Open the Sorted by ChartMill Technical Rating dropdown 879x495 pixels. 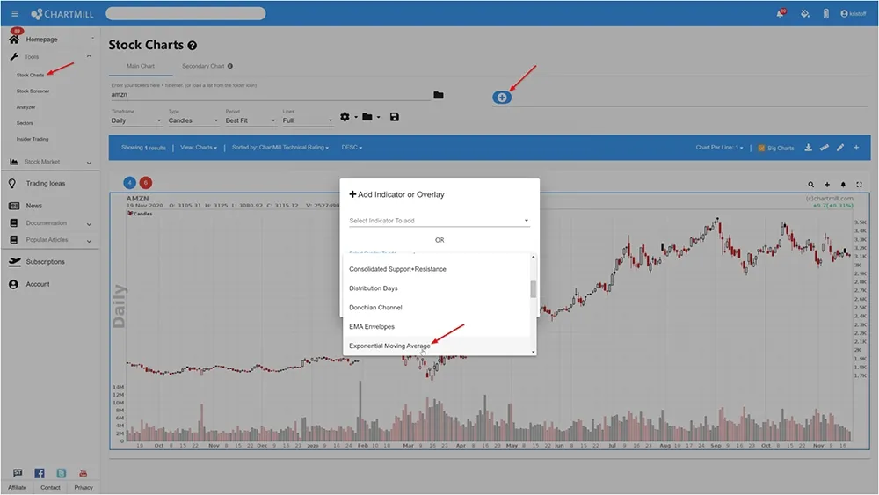click(280, 148)
